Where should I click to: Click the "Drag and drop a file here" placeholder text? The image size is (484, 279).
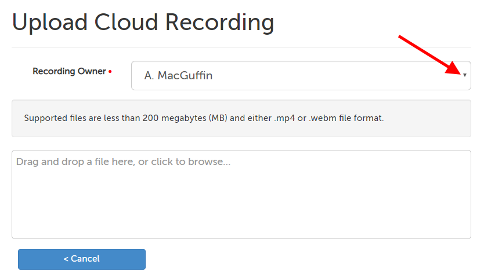[x=75, y=162]
